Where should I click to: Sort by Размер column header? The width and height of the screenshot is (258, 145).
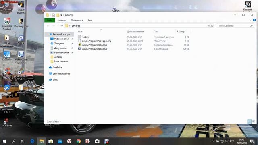[x=181, y=31]
